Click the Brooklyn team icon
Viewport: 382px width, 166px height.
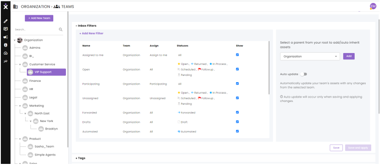tap(41, 129)
